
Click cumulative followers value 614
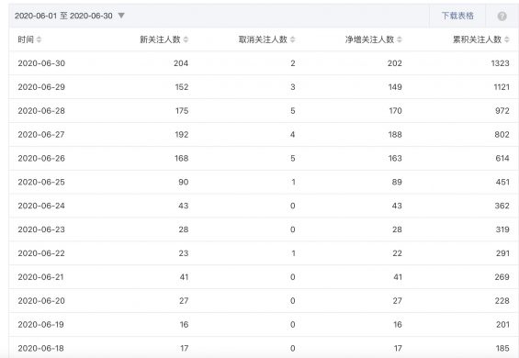tap(502, 159)
